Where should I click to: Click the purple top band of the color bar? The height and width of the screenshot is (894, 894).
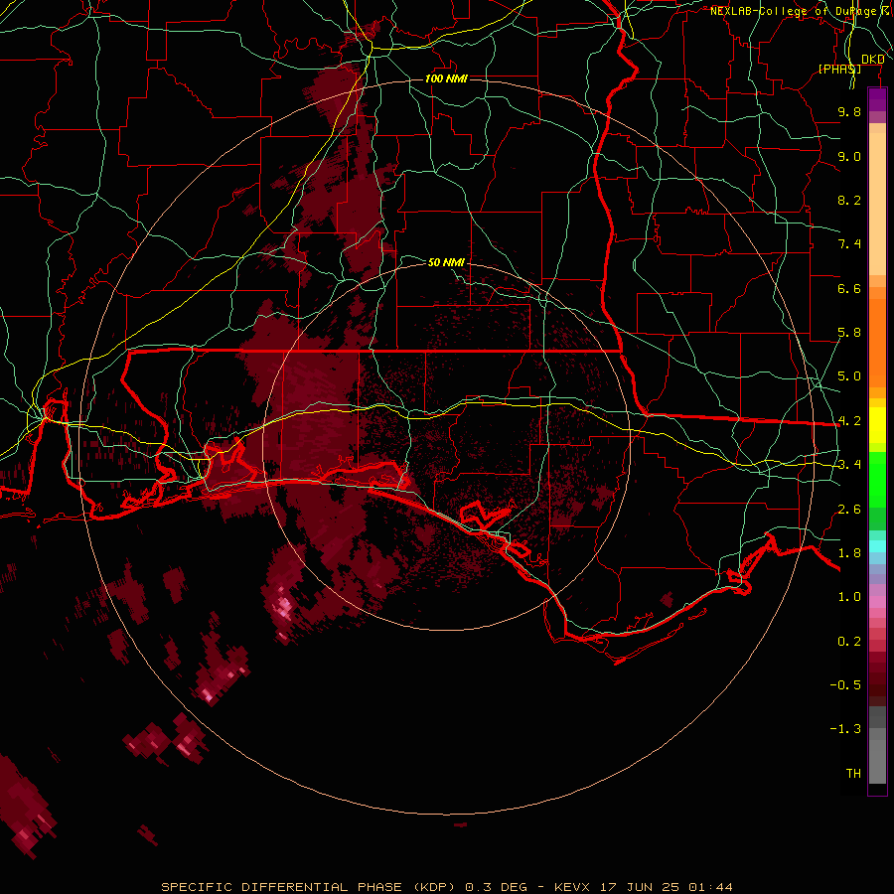click(877, 99)
